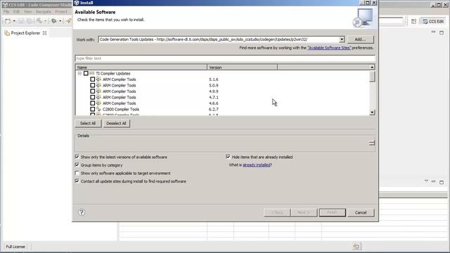450x253 pixels.
Task: Click the Cancel button
Action: [361, 212]
